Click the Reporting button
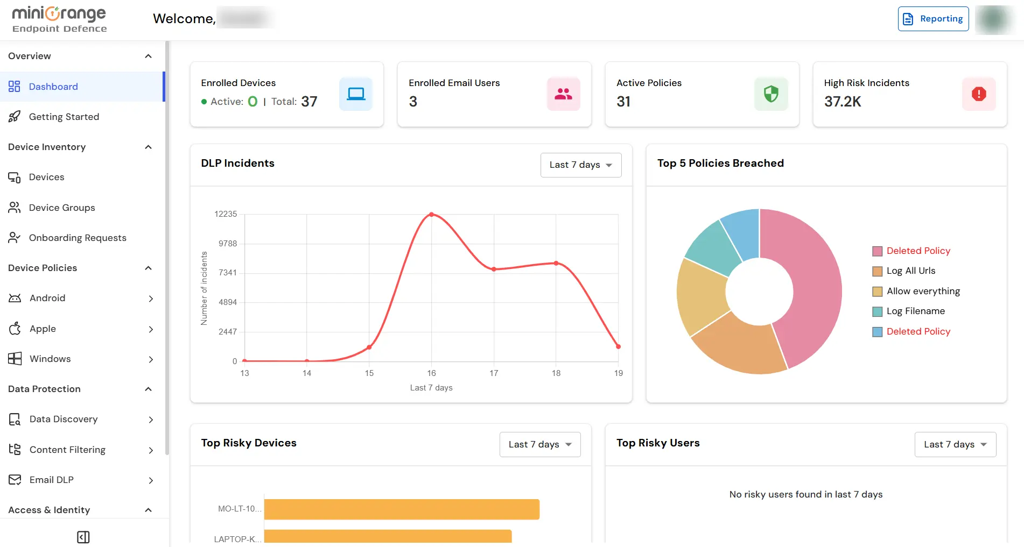 [933, 18]
